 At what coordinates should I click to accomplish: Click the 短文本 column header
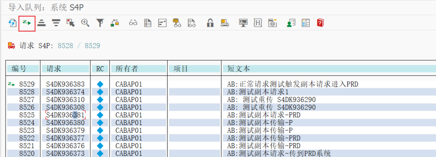(329, 69)
